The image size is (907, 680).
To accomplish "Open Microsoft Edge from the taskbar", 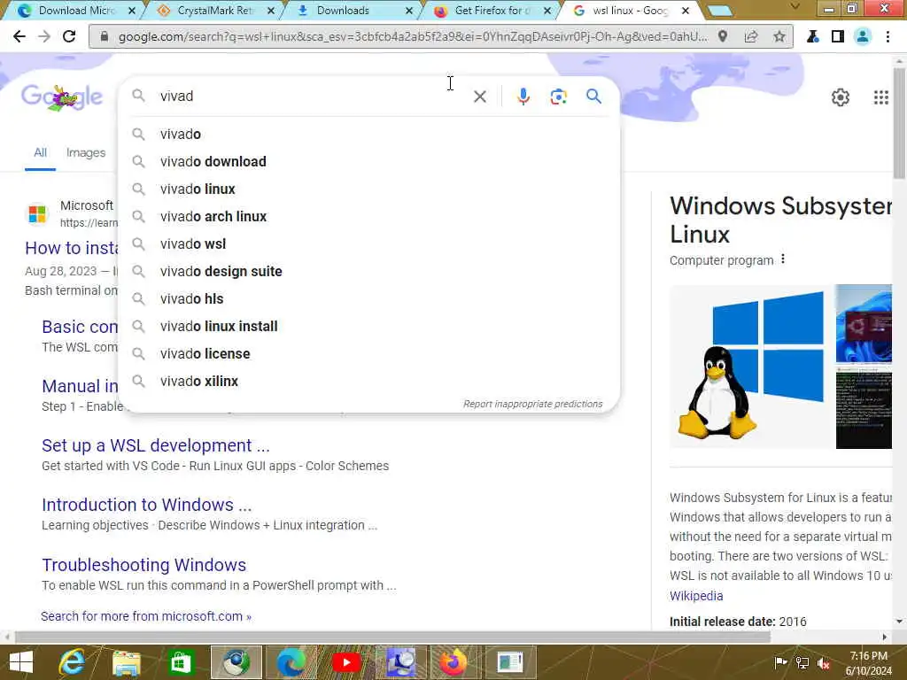I will (291, 662).
